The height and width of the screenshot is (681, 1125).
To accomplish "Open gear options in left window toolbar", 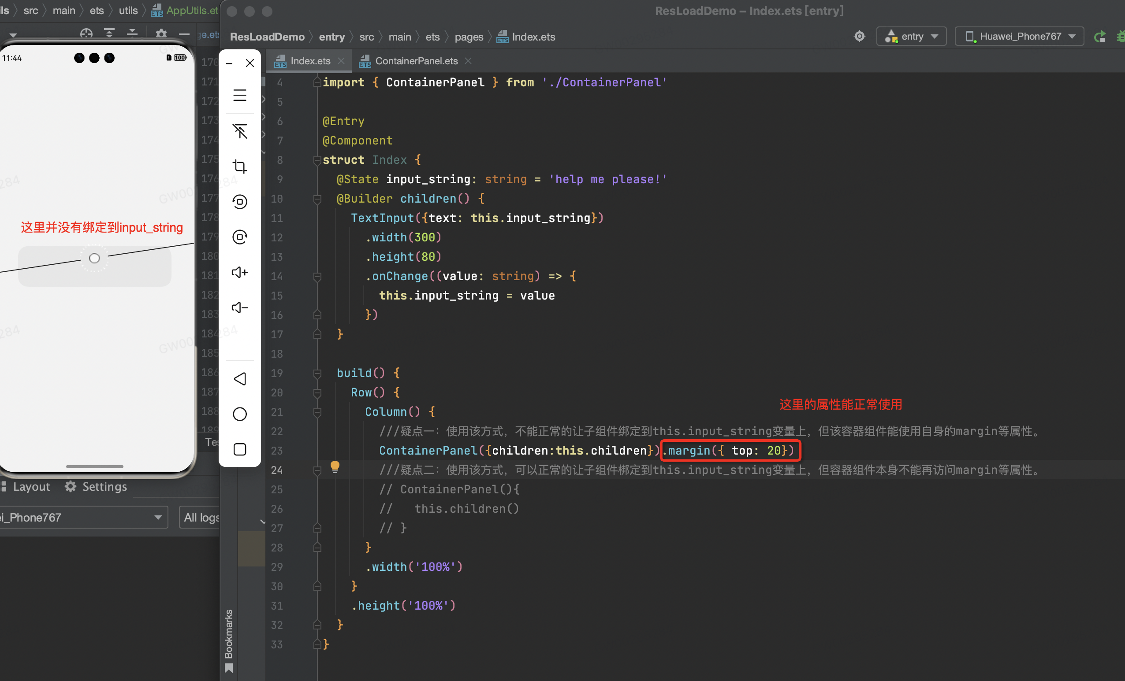I will point(161,33).
